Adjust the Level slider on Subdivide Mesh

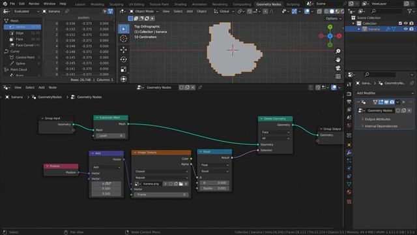tap(111, 136)
